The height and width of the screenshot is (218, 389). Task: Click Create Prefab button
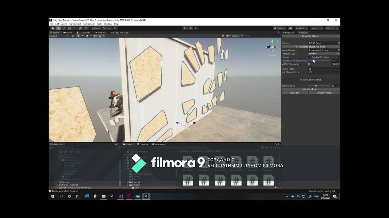point(324,93)
